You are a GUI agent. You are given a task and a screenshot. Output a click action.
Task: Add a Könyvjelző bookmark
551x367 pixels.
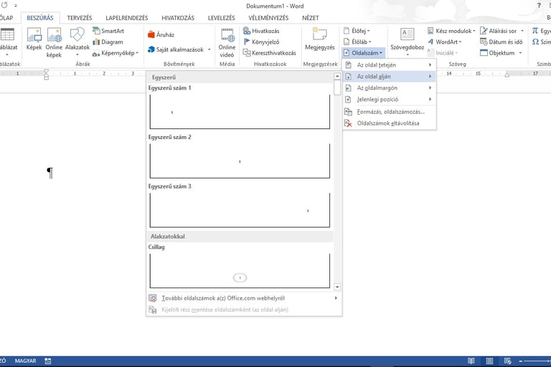[x=261, y=42]
